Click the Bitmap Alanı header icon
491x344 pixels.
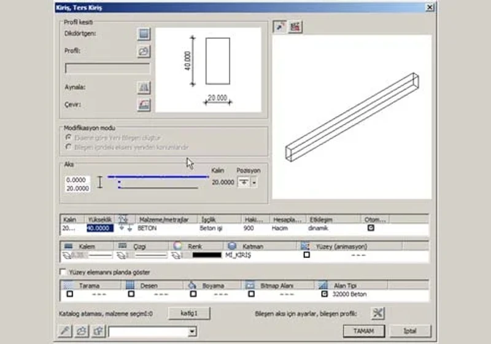click(250, 286)
